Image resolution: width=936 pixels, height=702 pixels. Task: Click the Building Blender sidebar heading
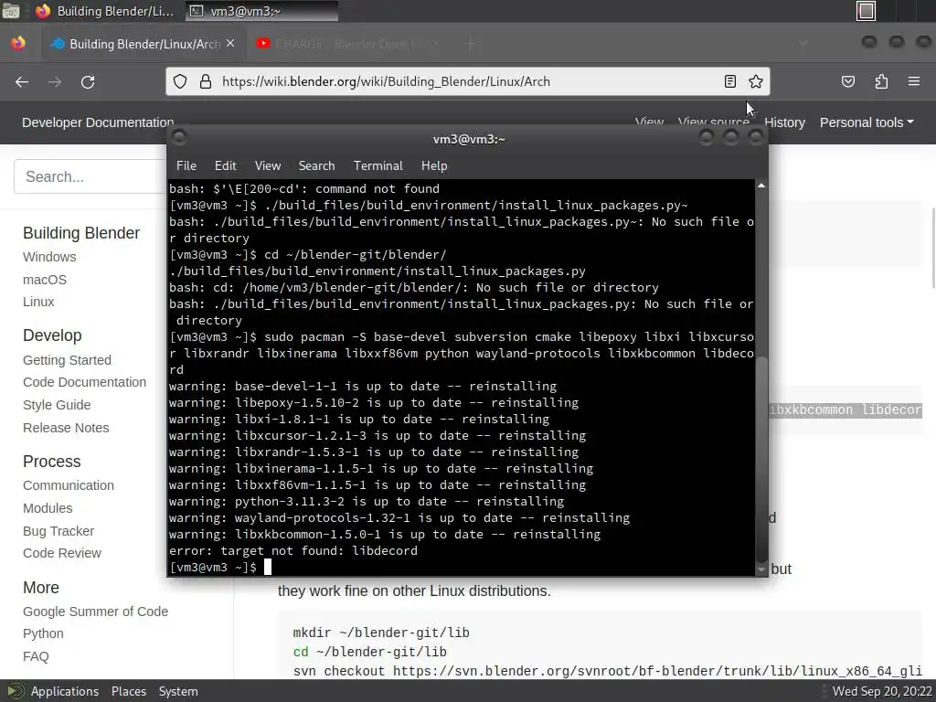81,233
